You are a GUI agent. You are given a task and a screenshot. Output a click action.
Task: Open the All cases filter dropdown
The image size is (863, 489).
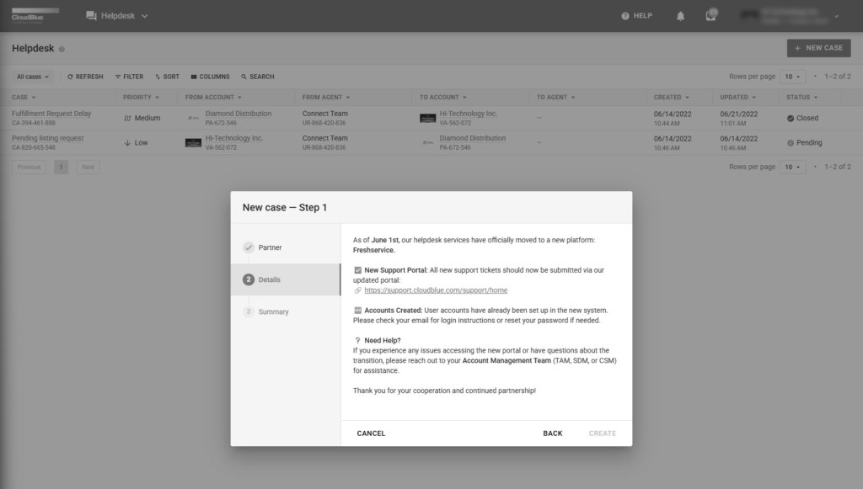click(x=33, y=77)
